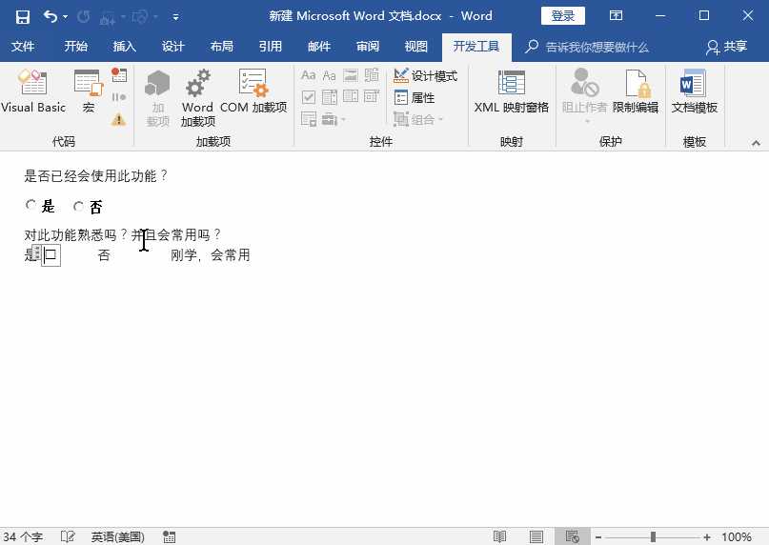Collapse the ribbon using the chevron

pyautogui.click(x=757, y=142)
